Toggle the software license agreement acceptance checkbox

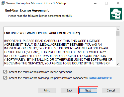click(x=5, y=72)
